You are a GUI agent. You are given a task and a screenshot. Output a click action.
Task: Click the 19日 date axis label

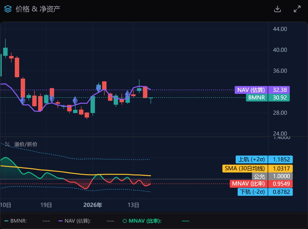[x=46, y=205]
